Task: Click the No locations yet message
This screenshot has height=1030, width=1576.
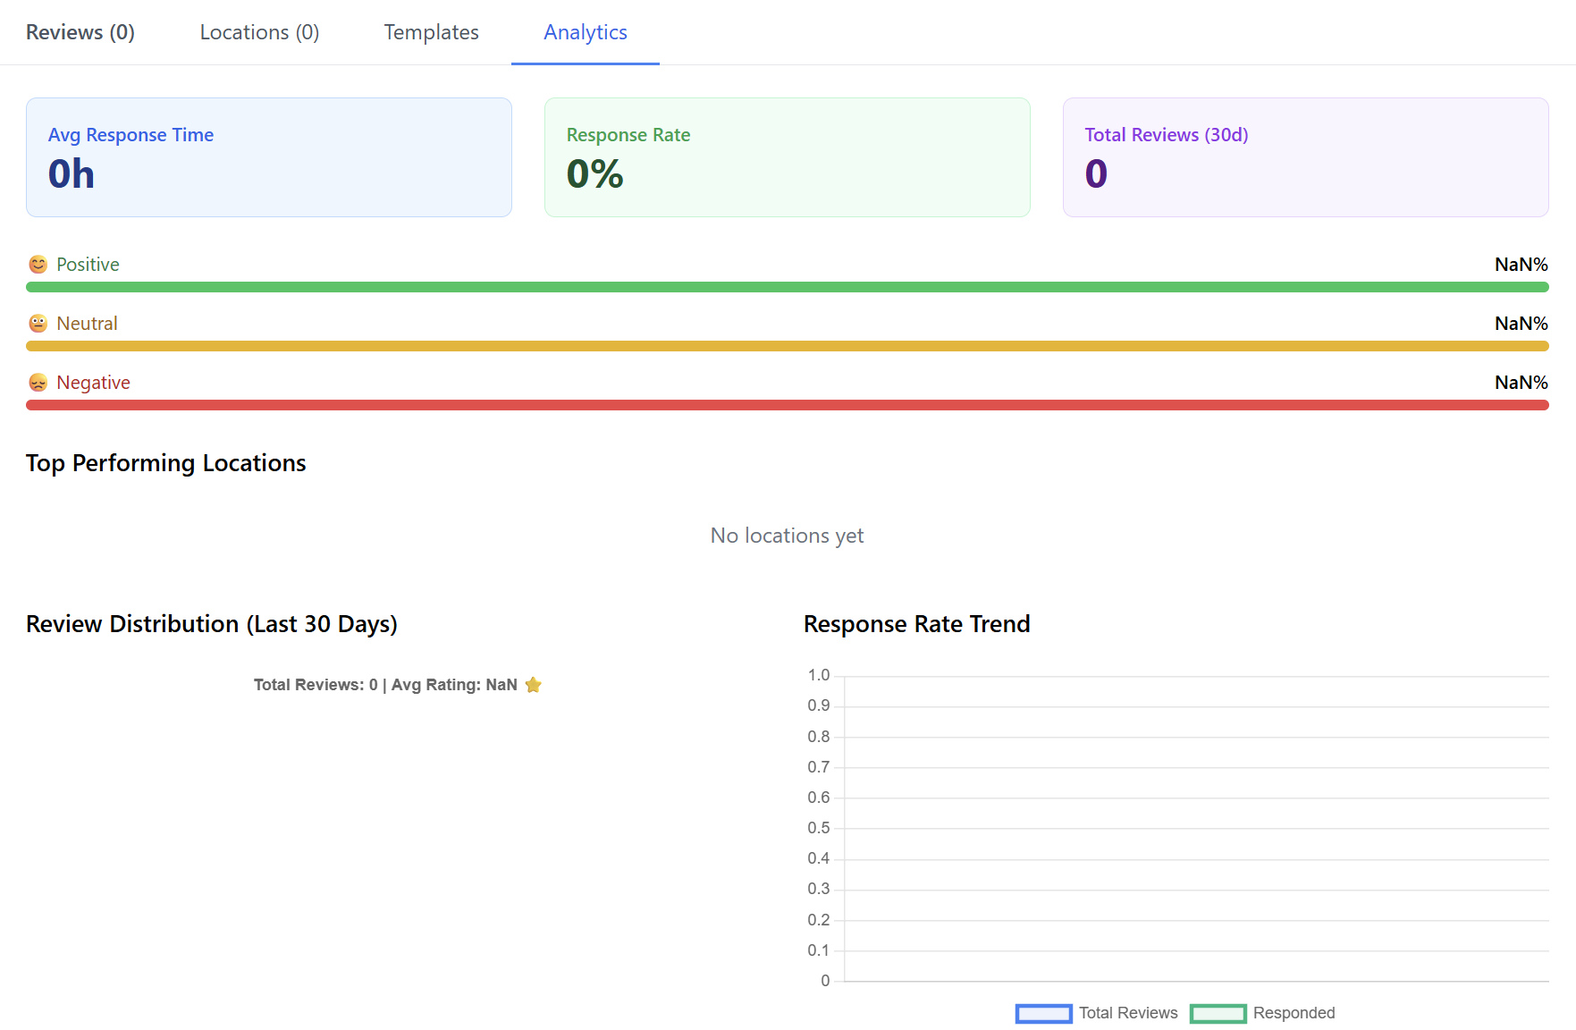Action: pos(787,536)
